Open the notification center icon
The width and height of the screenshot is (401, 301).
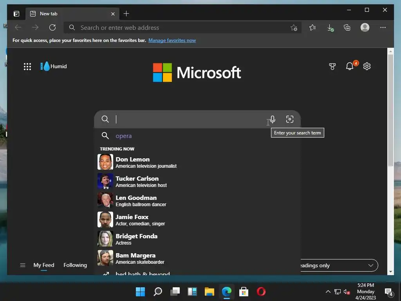tap(388, 292)
